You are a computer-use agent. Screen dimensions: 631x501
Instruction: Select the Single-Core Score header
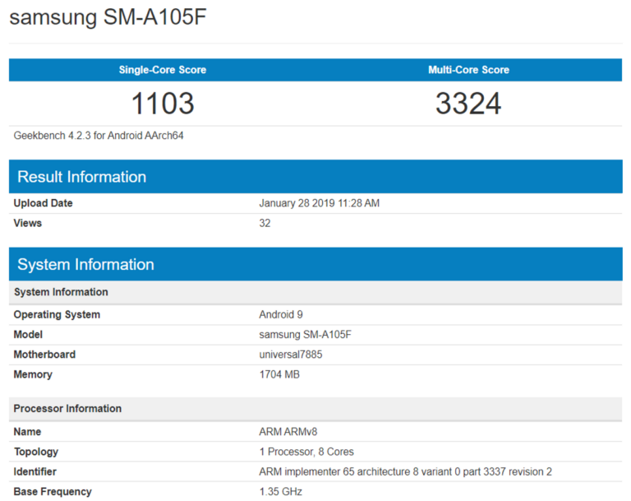(162, 70)
